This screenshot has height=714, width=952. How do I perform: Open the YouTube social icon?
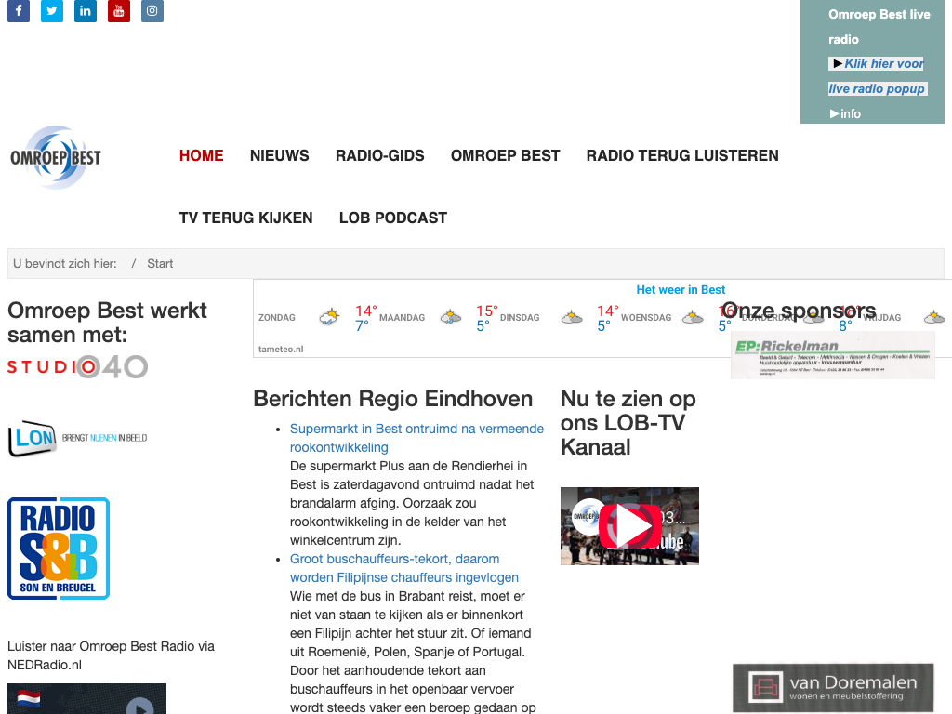click(x=119, y=11)
